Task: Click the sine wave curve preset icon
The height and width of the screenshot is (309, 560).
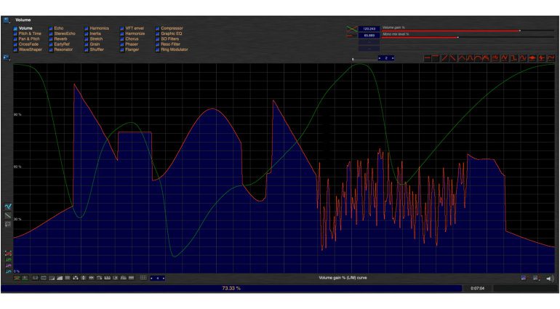Action: (523, 58)
